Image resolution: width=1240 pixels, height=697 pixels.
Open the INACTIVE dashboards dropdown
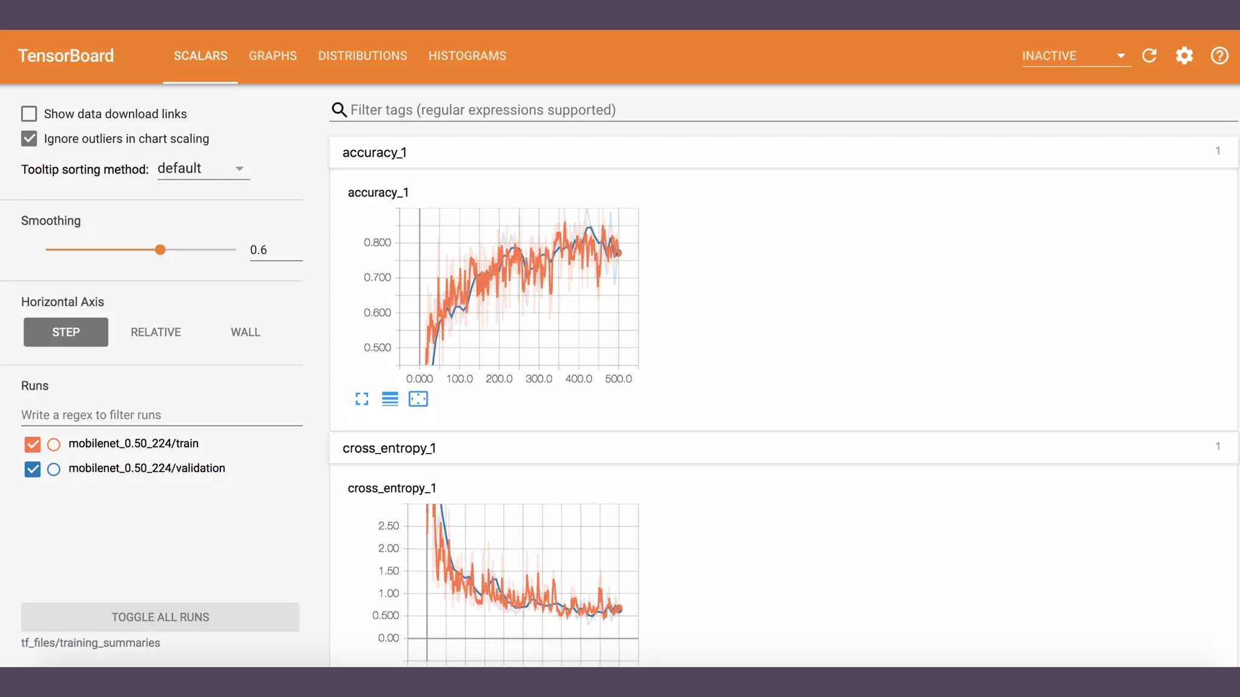(1075, 56)
